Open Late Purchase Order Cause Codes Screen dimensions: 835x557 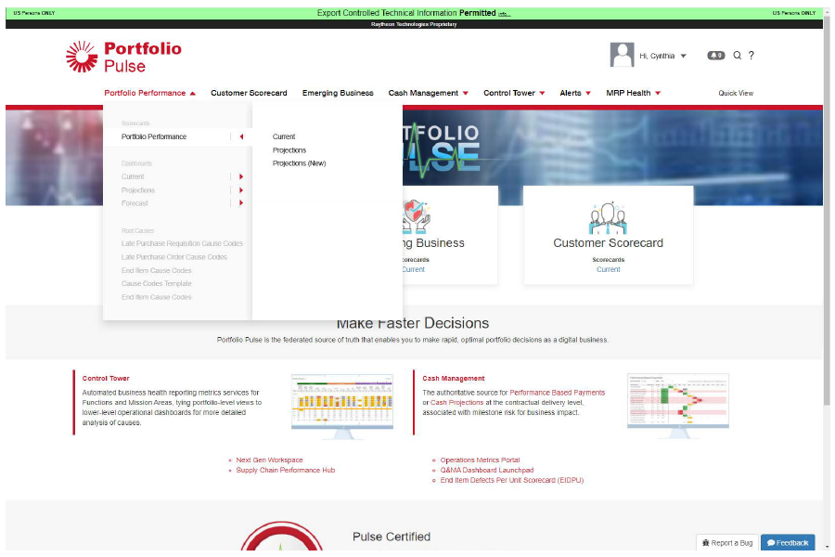(x=174, y=257)
